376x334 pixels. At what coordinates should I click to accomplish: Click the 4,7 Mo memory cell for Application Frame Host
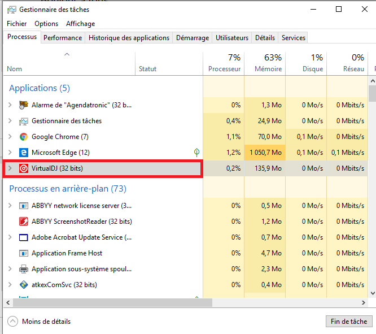tap(265, 253)
